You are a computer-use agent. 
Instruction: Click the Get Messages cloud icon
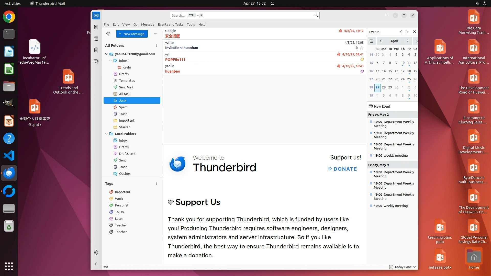pos(108,34)
